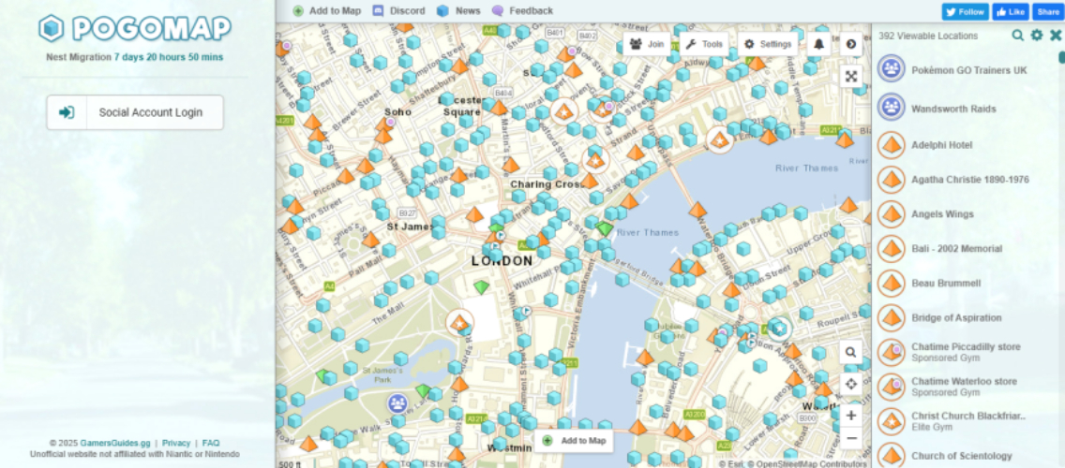This screenshot has height=468, width=1065.
Task: Open the map Settings button
Action: pyautogui.click(x=768, y=44)
